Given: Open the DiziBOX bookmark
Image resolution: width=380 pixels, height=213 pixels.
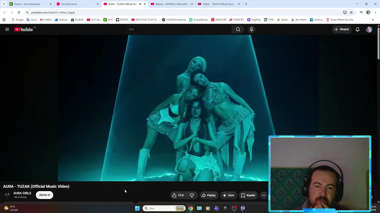Looking at the screenshot, I should click(77, 20).
